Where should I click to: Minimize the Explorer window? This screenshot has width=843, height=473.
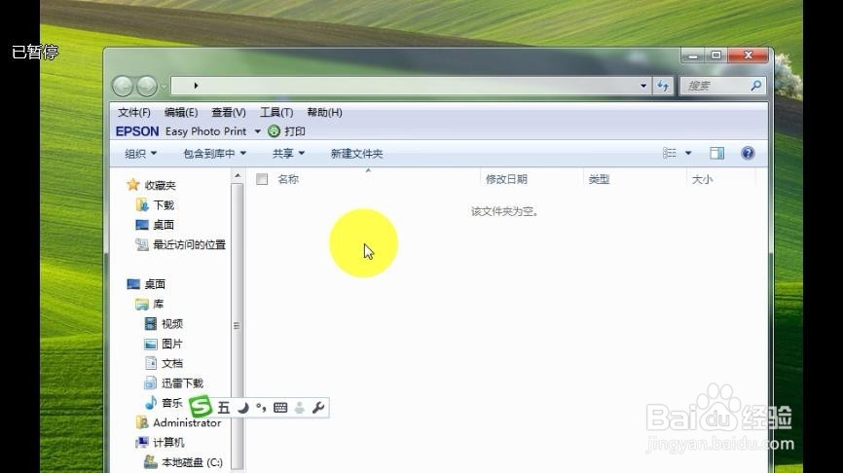coord(693,55)
